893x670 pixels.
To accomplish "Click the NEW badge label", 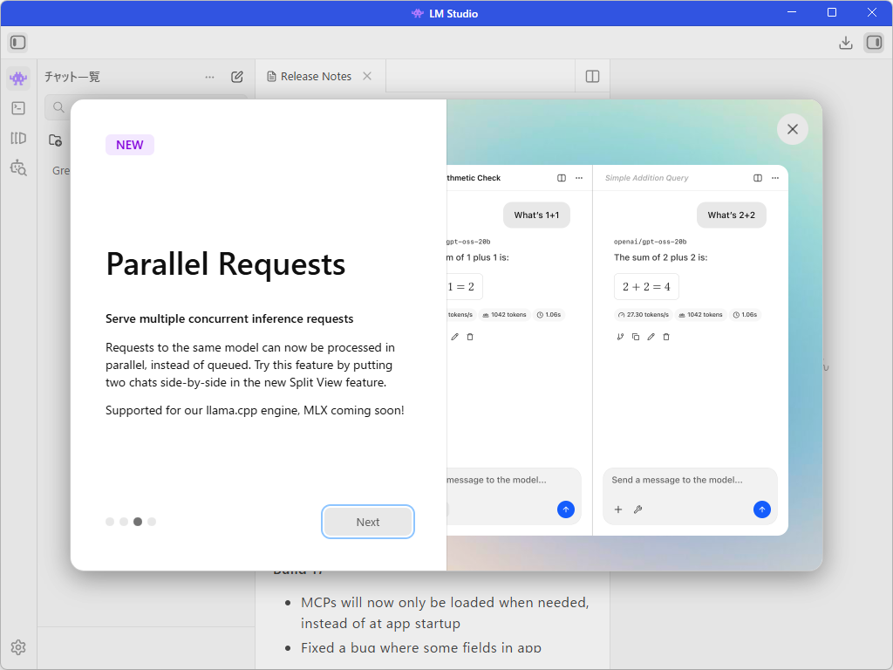I will (130, 145).
